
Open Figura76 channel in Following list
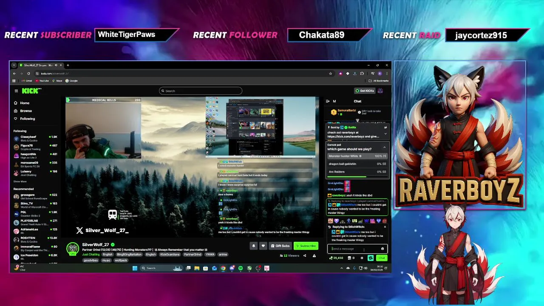pyautogui.click(x=35, y=147)
